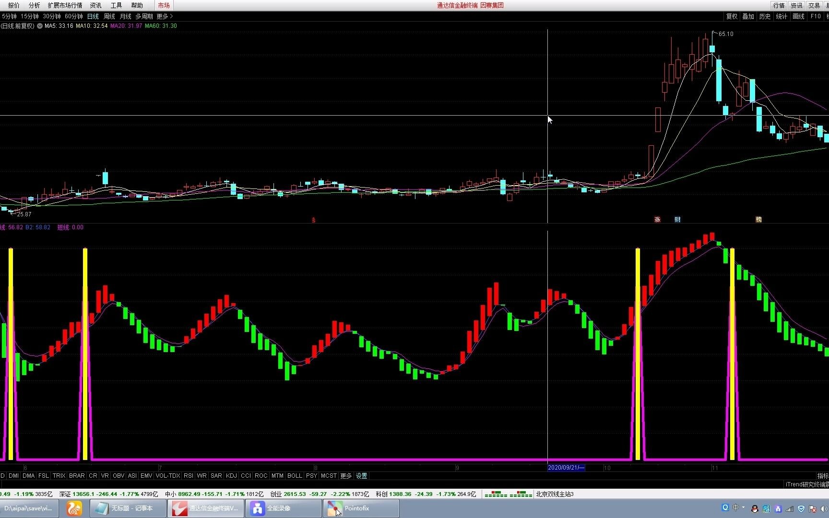This screenshot has height=518, width=829.
Task: Click the 财 event marker on chart
Action: point(677,220)
